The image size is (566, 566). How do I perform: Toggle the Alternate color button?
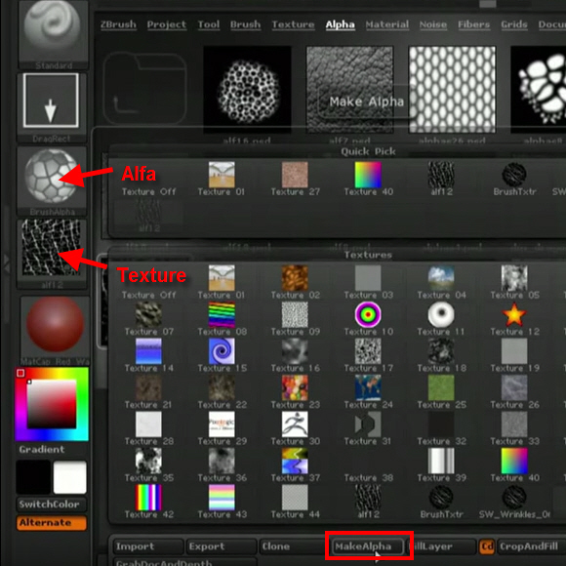52,523
